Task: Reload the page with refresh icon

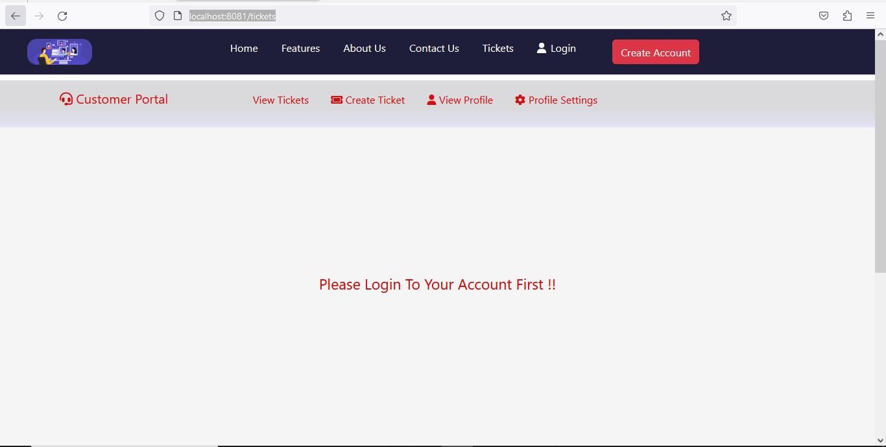Action: pos(62,16)
